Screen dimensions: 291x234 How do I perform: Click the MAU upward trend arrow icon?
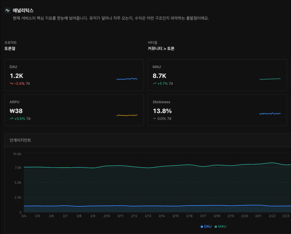coord(154,84)
